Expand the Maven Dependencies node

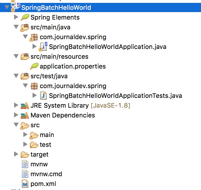pos(16,115)
